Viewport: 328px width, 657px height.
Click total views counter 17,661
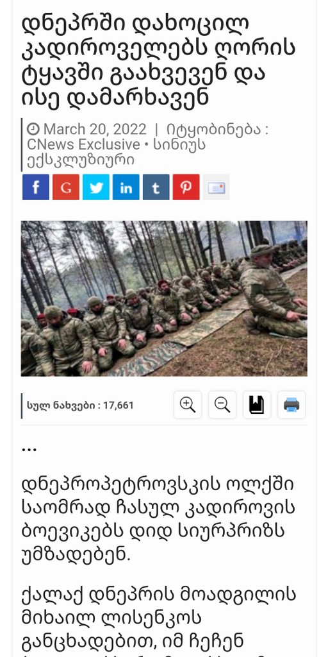pos(80,405)
